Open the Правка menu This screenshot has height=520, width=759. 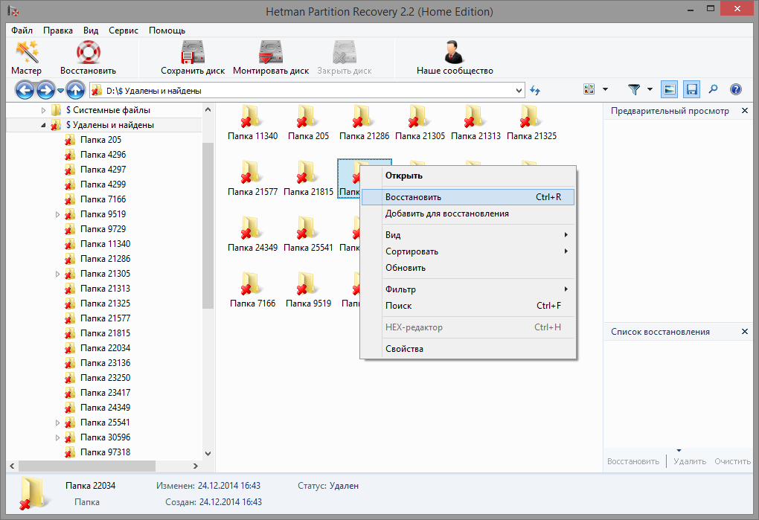57,31
